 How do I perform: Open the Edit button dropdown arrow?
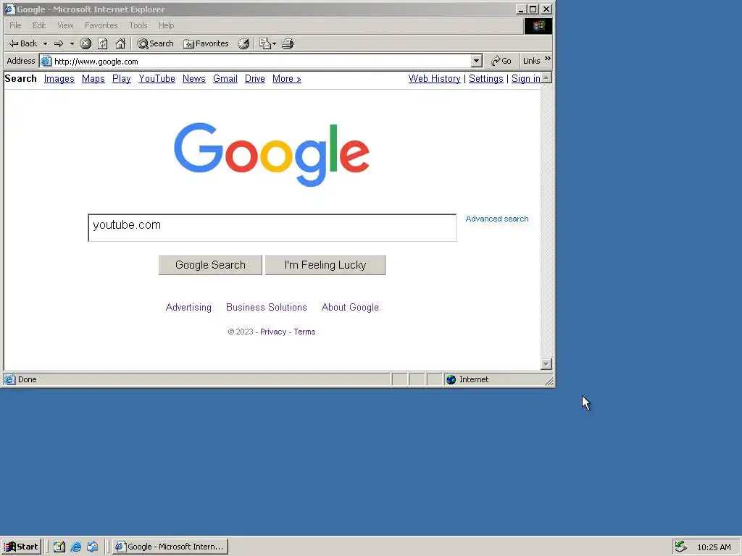(x=275, y=43)
